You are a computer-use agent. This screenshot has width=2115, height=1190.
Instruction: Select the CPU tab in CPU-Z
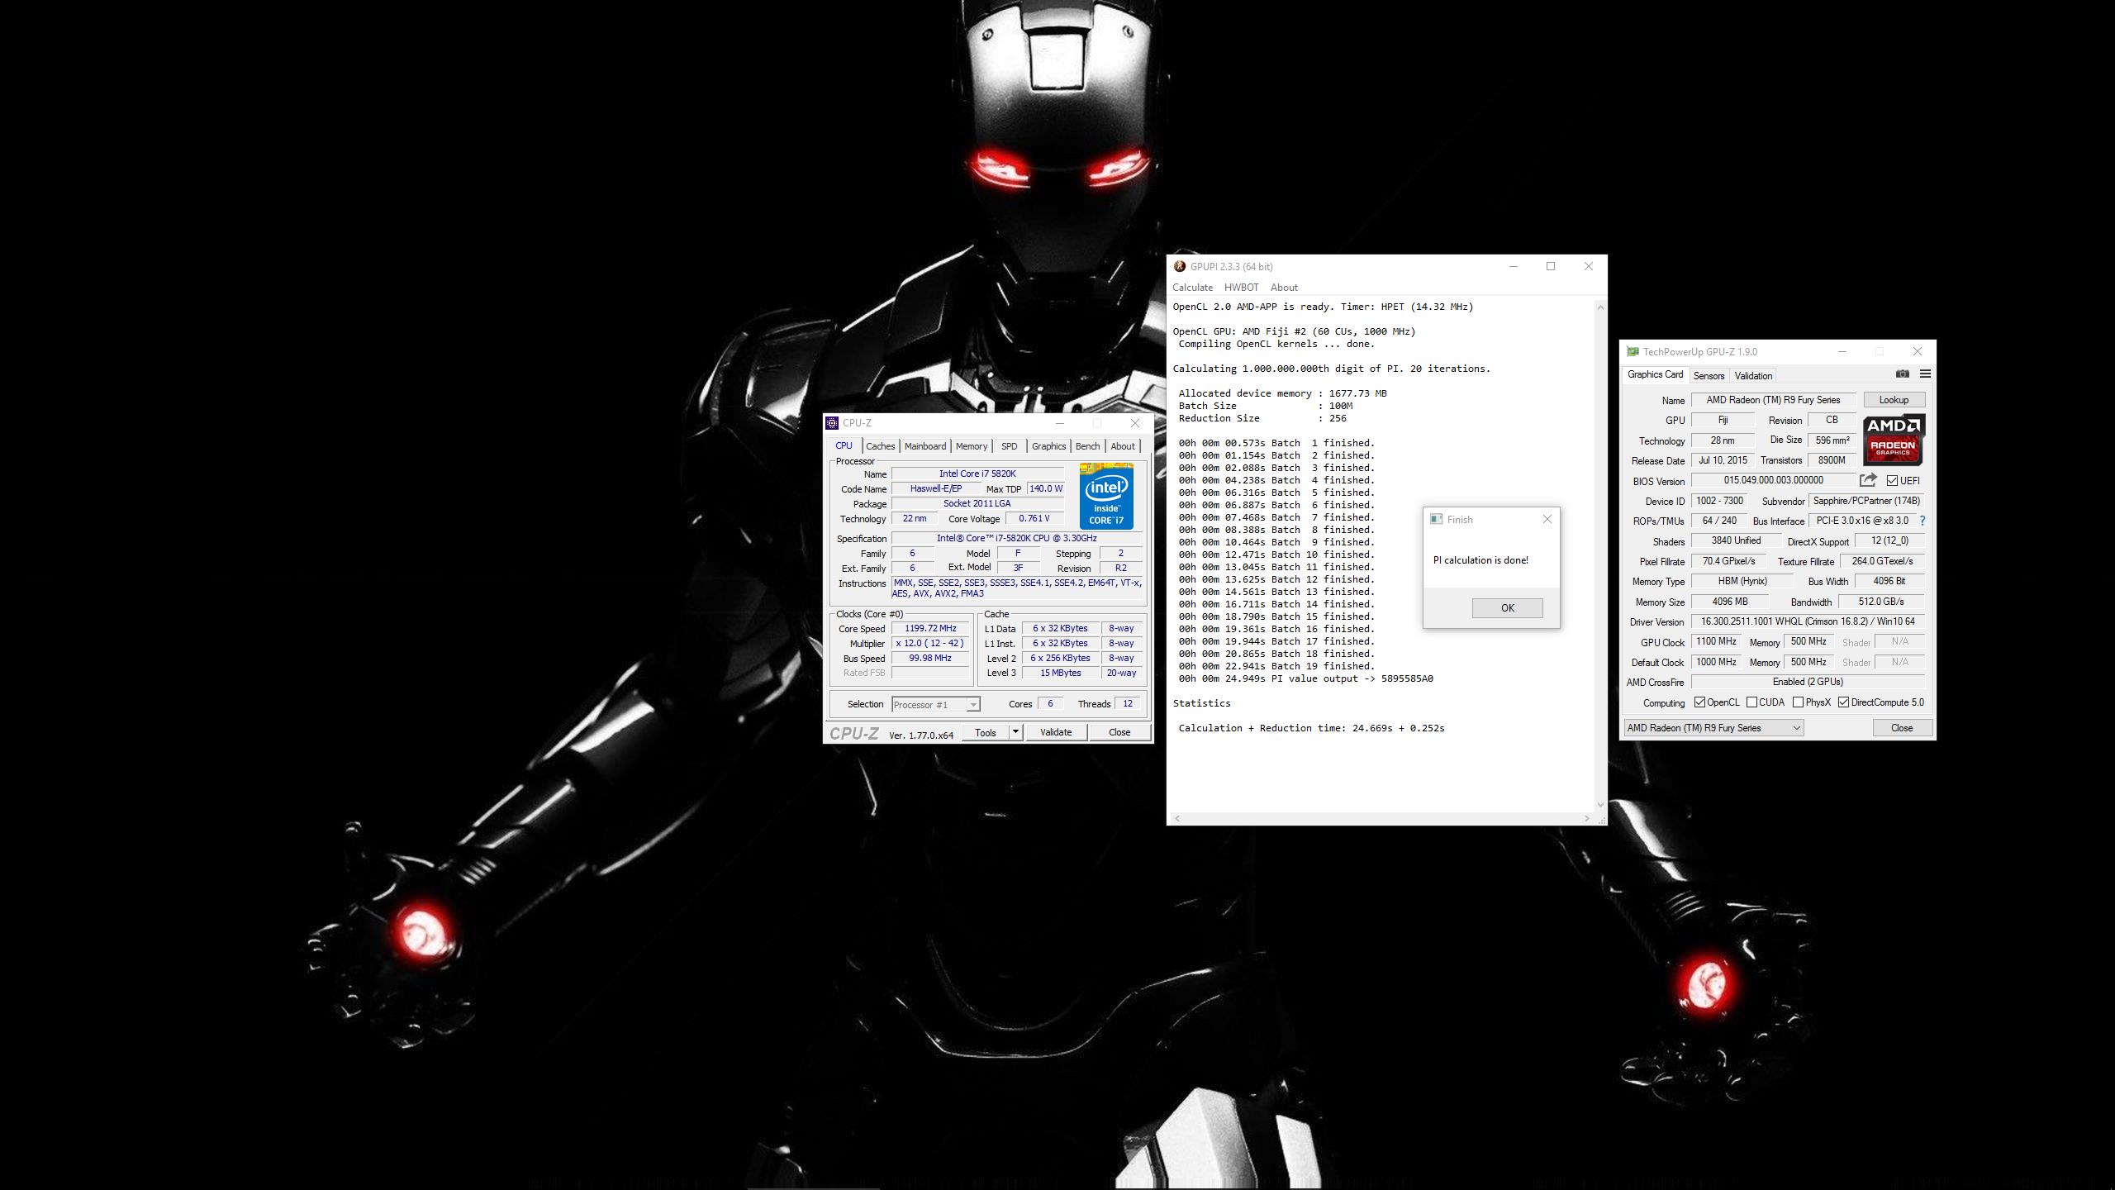click(844, 445)
